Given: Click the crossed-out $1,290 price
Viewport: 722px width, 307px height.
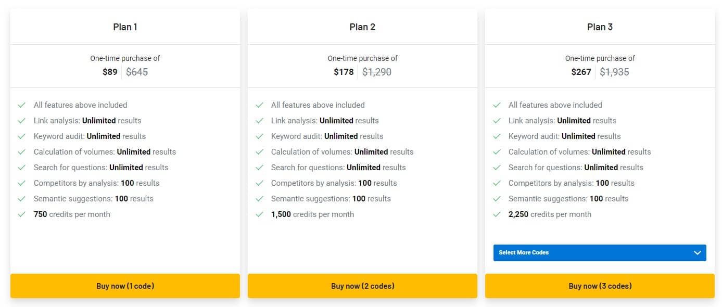Looking at the screenshot, I should (377, 72).
